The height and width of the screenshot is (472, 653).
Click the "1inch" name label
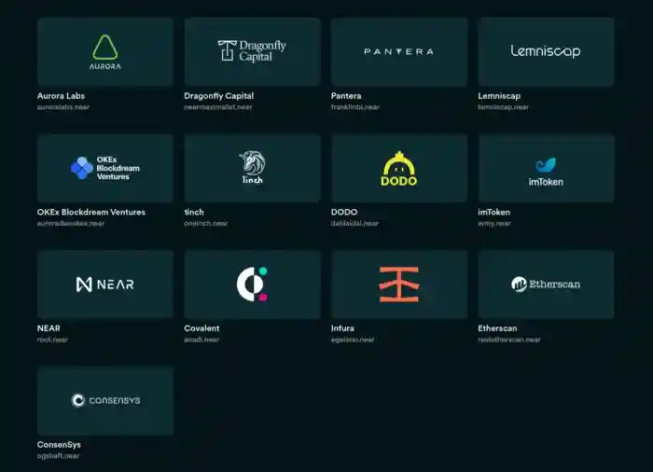(x=194, y=212)
